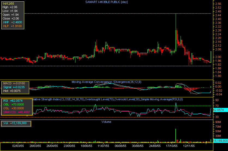This screenshot has height=151, width=228.
Task: Click the 02/03/55 date label
Action: click(x=18, y=146)
